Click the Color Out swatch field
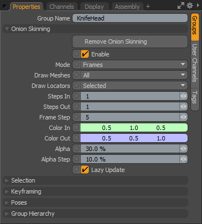The height and width of the screenshot is (224, 202). (x=134, y=138)
